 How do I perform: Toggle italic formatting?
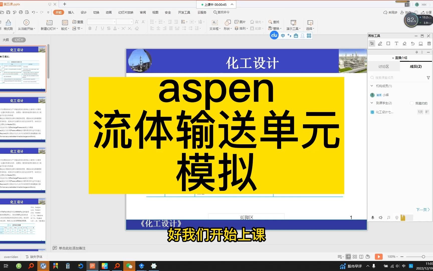coord(96,28)
